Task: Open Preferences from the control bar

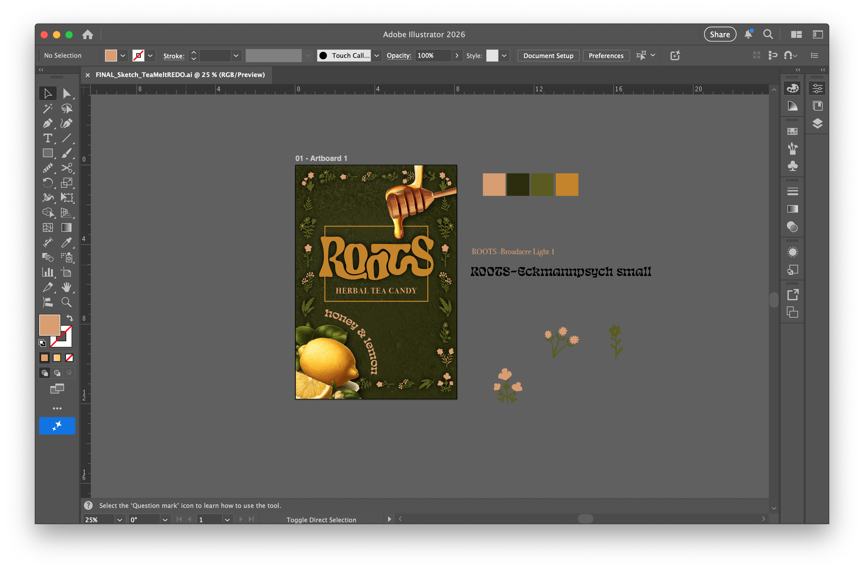Action: tap(606, 56)
